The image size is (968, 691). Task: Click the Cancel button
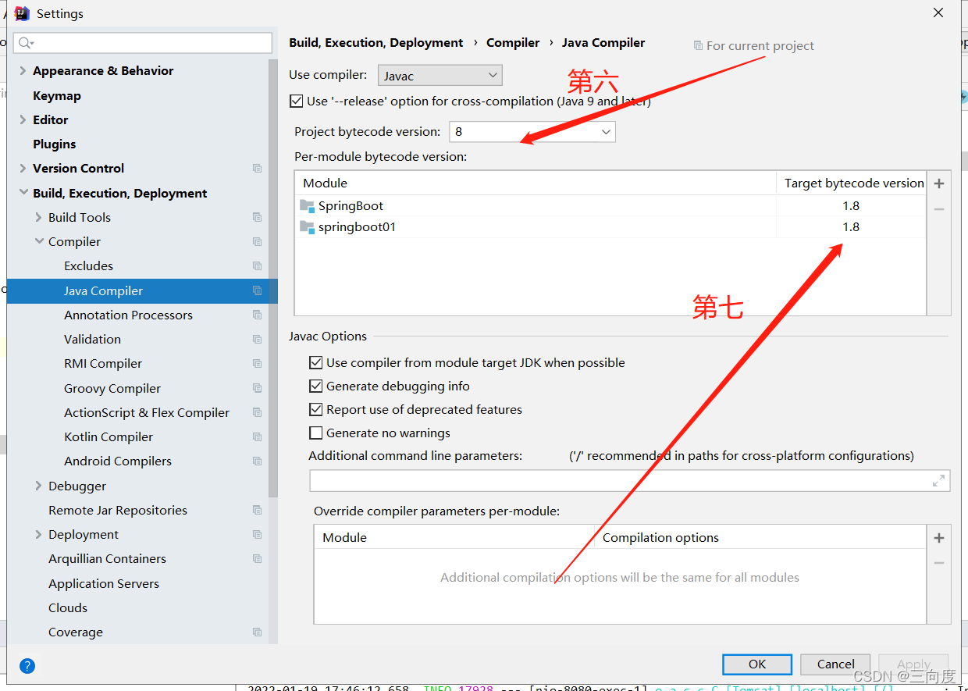tap(835, 664)
